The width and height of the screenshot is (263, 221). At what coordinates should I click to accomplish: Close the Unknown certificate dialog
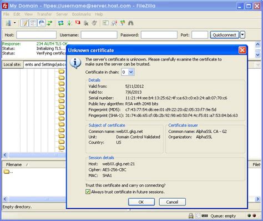[x=242, y=50]
